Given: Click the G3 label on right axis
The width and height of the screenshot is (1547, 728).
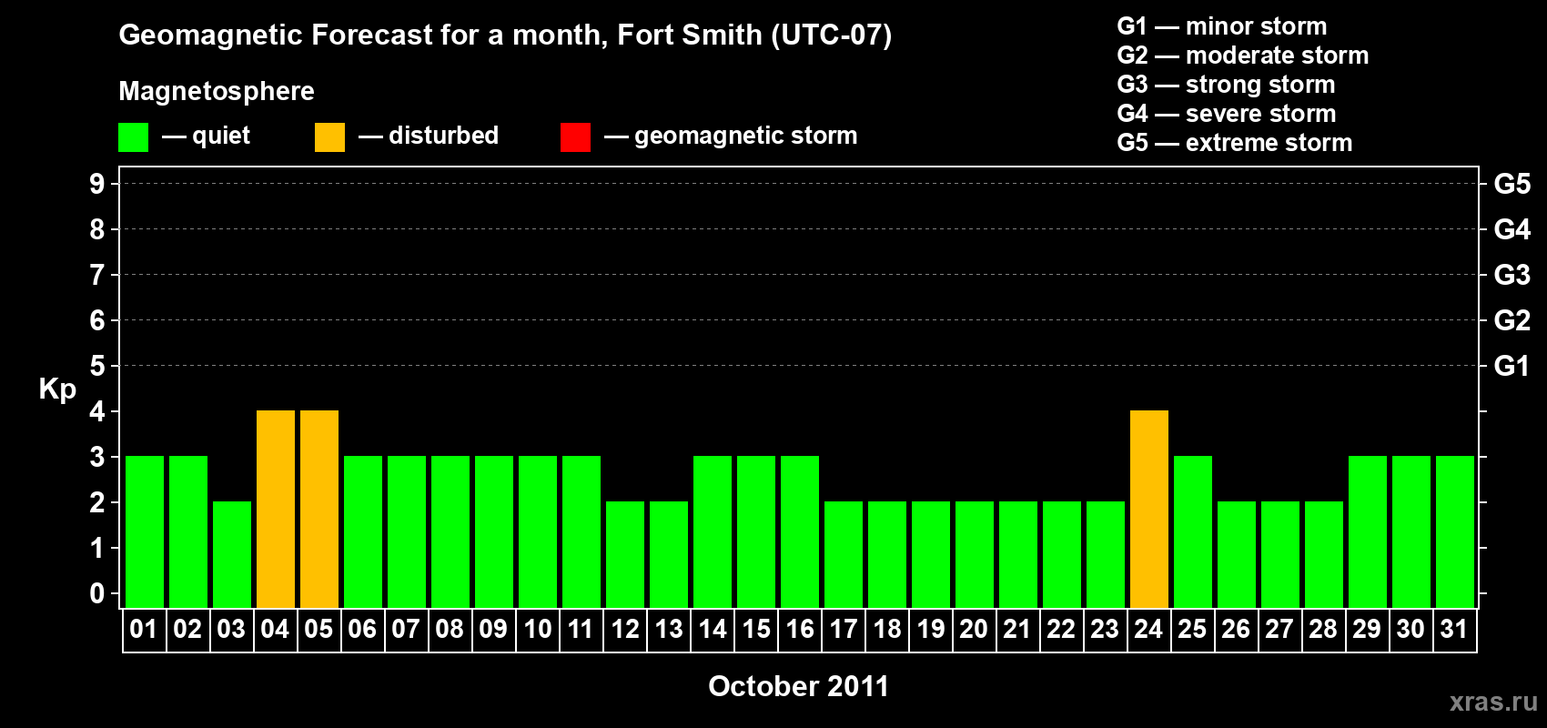Looking at the screenshot, I should (x=1512, y=275).
